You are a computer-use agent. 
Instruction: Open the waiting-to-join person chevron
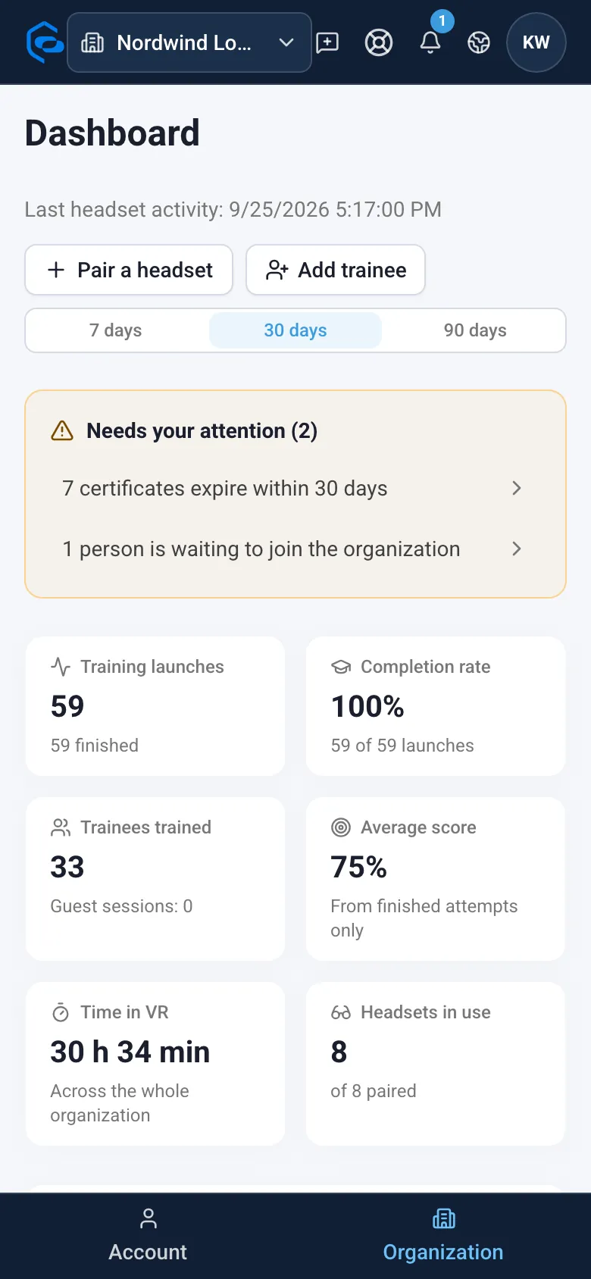517,549
